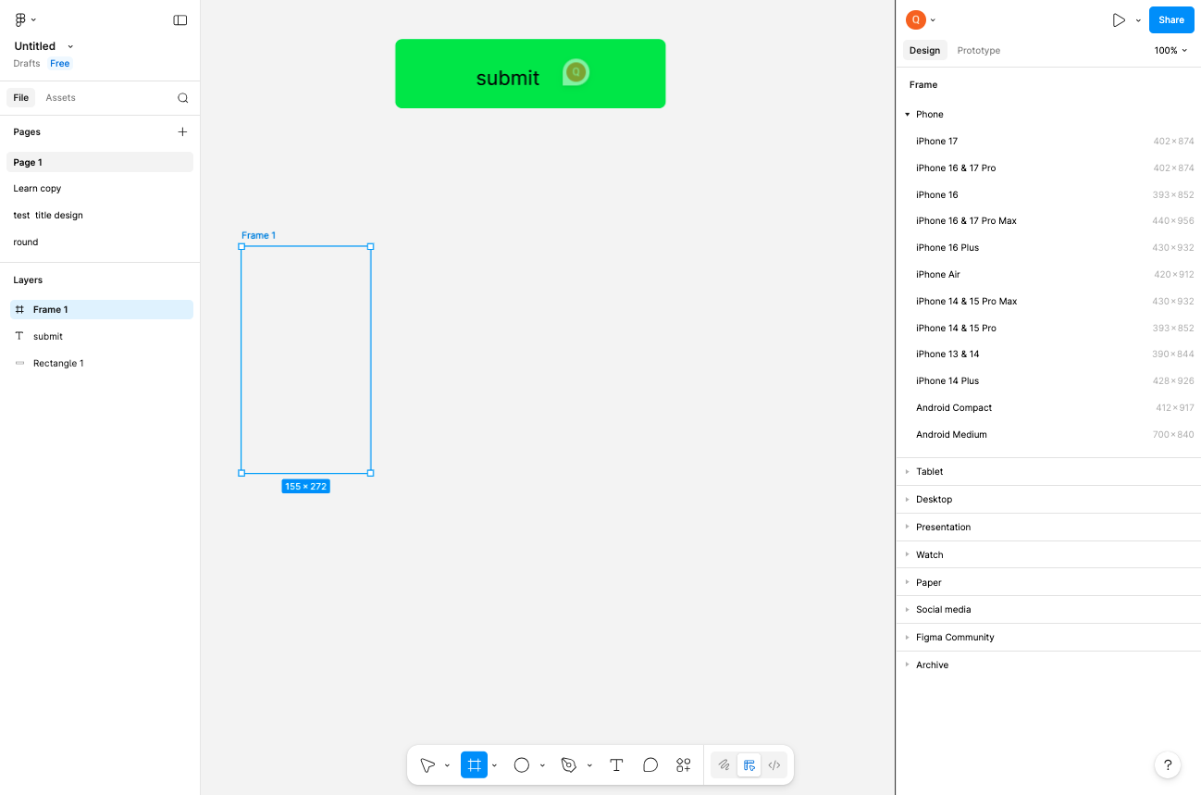Viewport: 1201px width, 795px height.
Task: Open the Figma main menu logo
Action: (20, 19)
